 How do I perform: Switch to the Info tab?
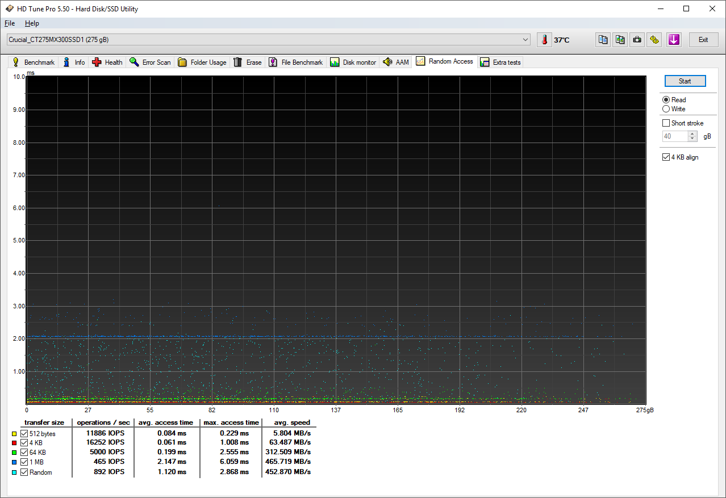pyautogui.click(x=74, y=62)
